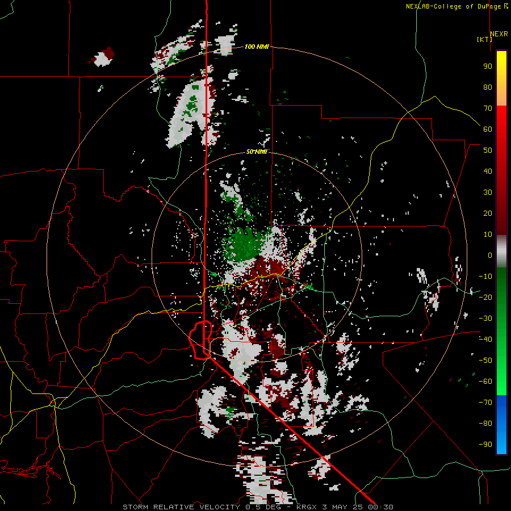
Task: Select the yellow top segment of color bar
Action: coord(501,78)
